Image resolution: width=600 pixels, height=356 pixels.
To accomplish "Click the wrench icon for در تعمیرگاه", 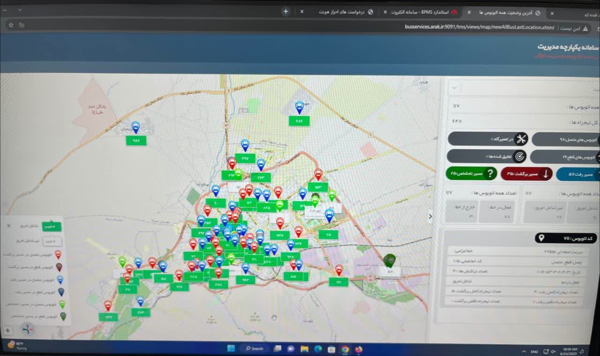I will point(521,139).
